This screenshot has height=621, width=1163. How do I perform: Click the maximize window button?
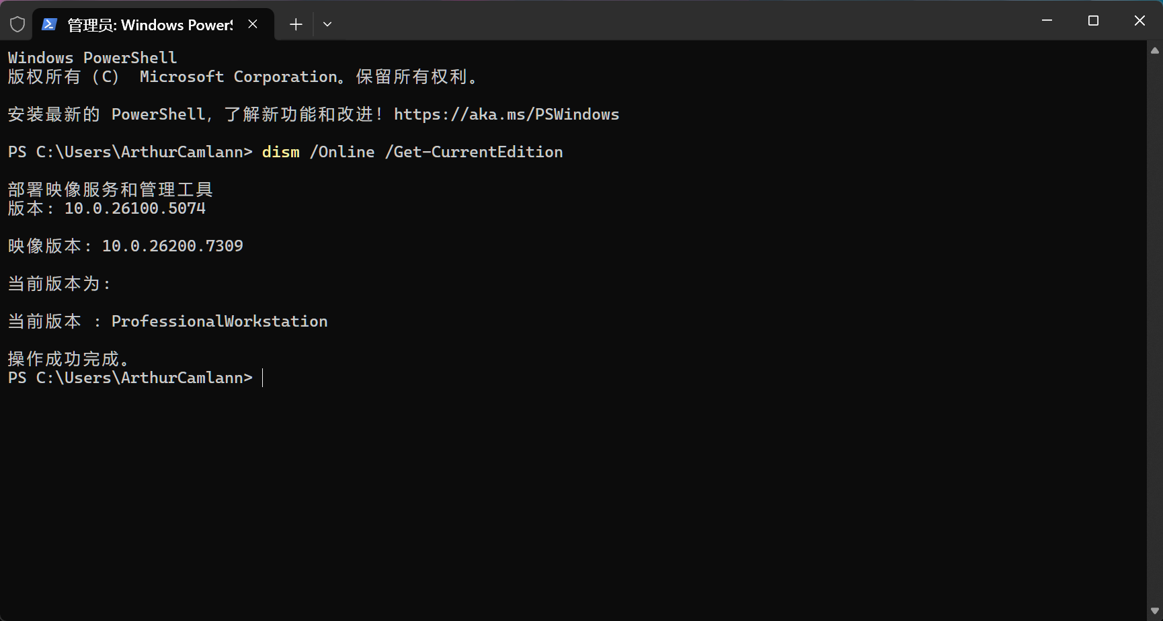tap(1093, 20)
